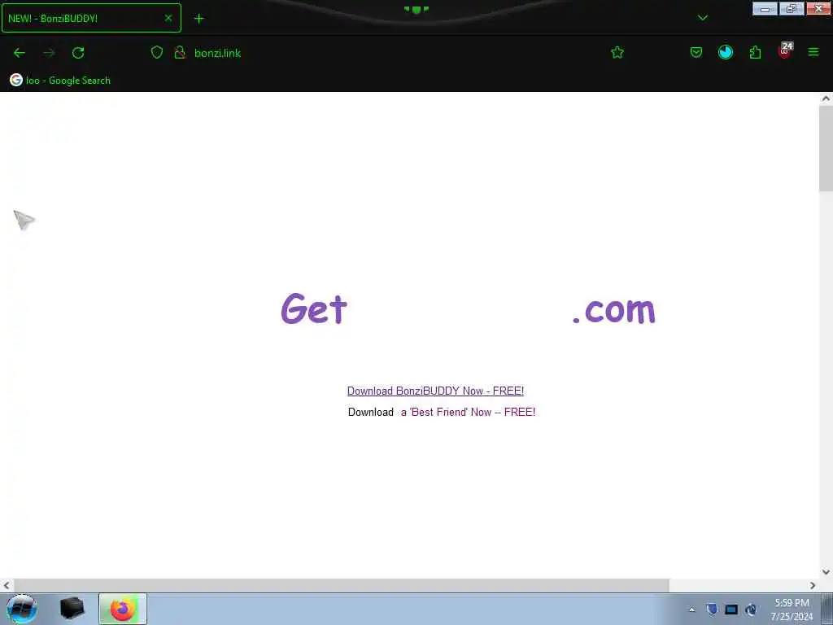The image size is (833, 625).
Task: Click the Show desktop strip
Action: [827, 609]
